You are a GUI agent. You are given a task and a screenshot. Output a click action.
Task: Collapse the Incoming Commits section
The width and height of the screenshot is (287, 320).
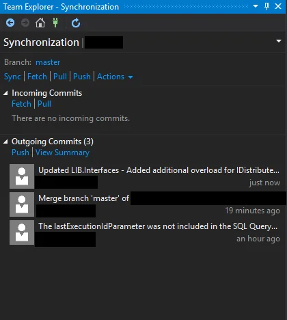point(5,93)
